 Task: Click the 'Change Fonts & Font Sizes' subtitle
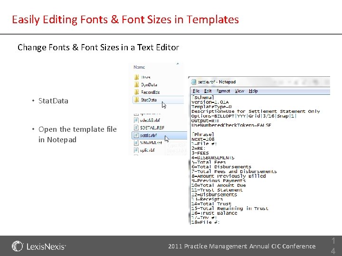pos(98,47)
